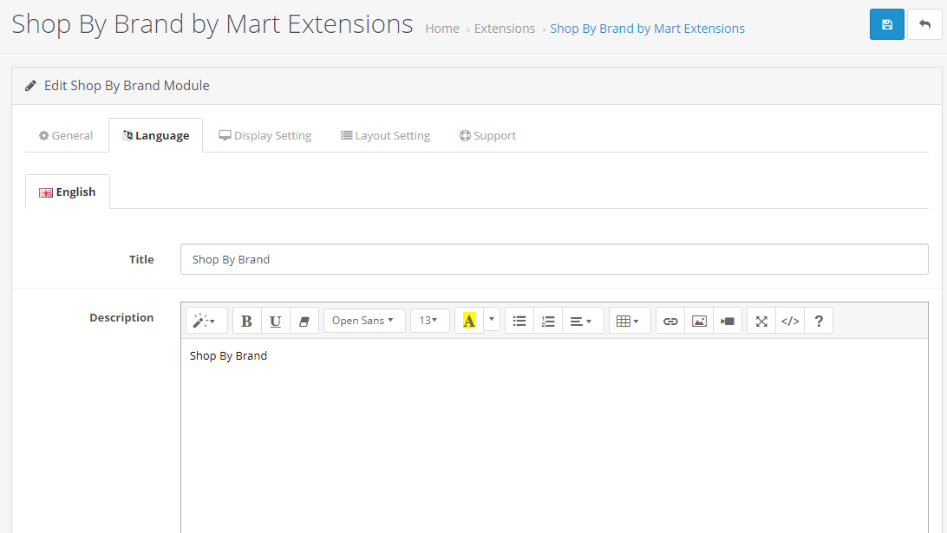Click into the Title input field

[554, 259]
